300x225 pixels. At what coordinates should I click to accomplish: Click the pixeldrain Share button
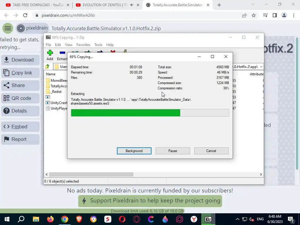[20, 85]
